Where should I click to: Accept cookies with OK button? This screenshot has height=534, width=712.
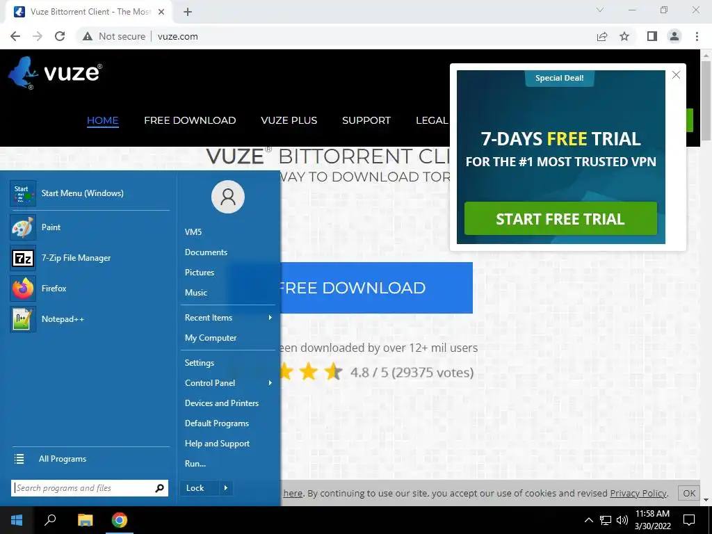coord(689,493)
